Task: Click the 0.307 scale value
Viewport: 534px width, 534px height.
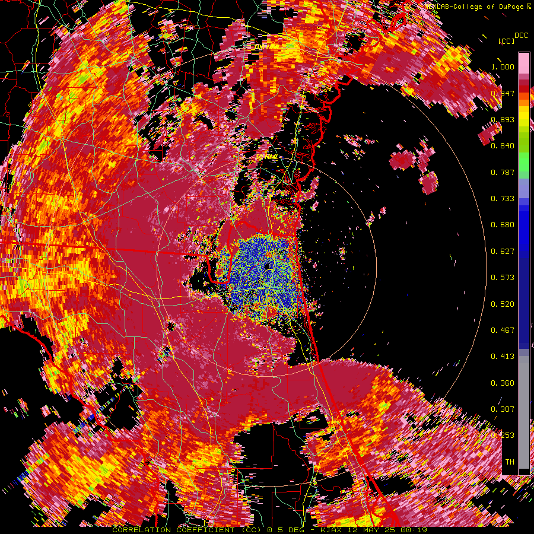Action: pyautogui.click(x=503, y=409)
